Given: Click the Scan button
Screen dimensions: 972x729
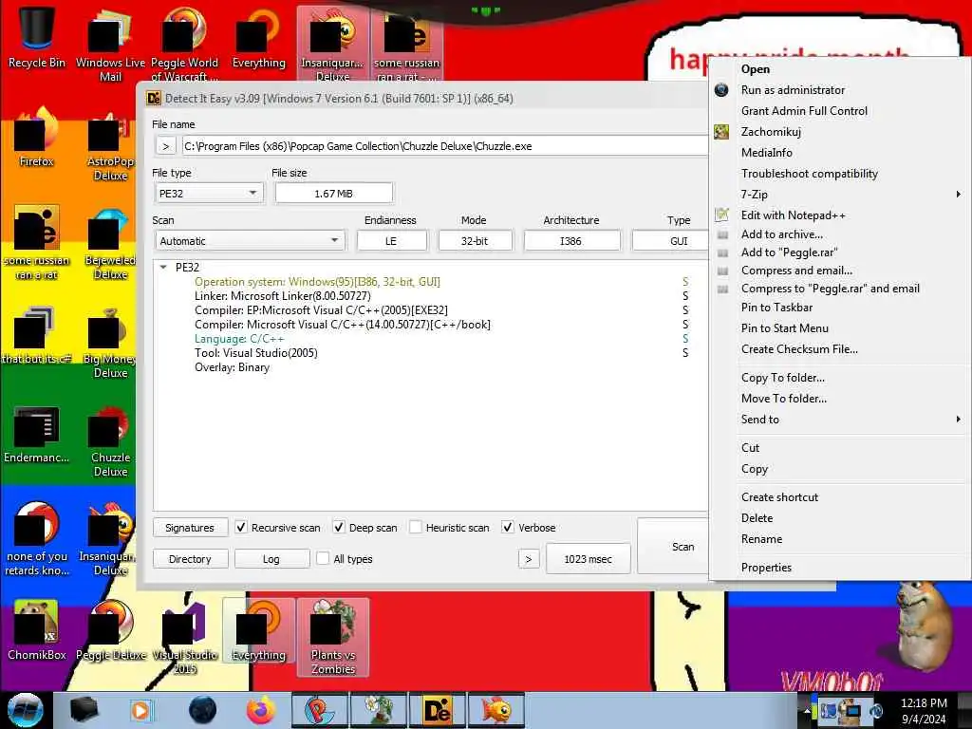Looking at the screenshot, I should (675, 547).
